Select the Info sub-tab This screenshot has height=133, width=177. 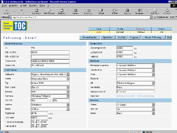[x=161, y=32]
